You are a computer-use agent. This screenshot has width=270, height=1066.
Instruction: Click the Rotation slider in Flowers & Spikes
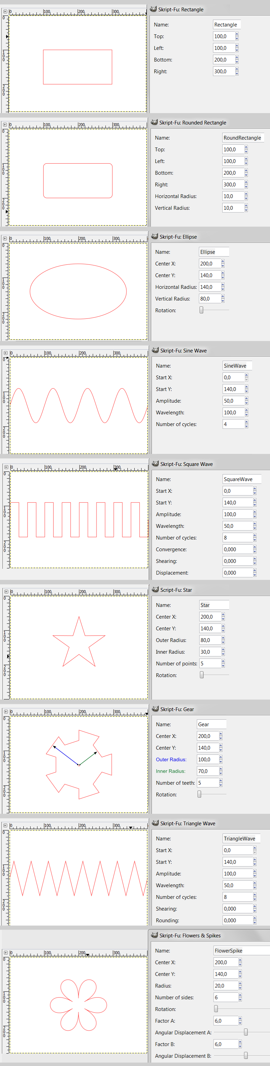242,1009
